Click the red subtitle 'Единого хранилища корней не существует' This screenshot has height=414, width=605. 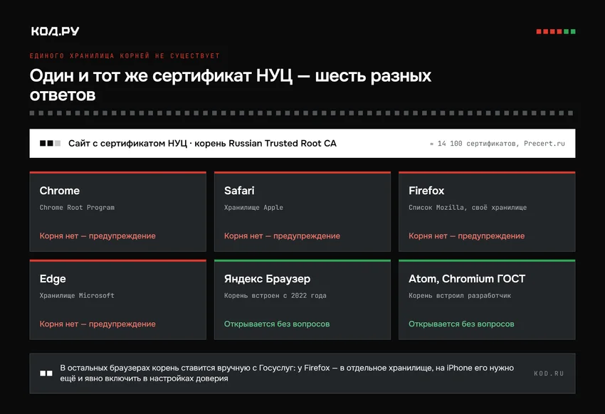coord(125,56)
